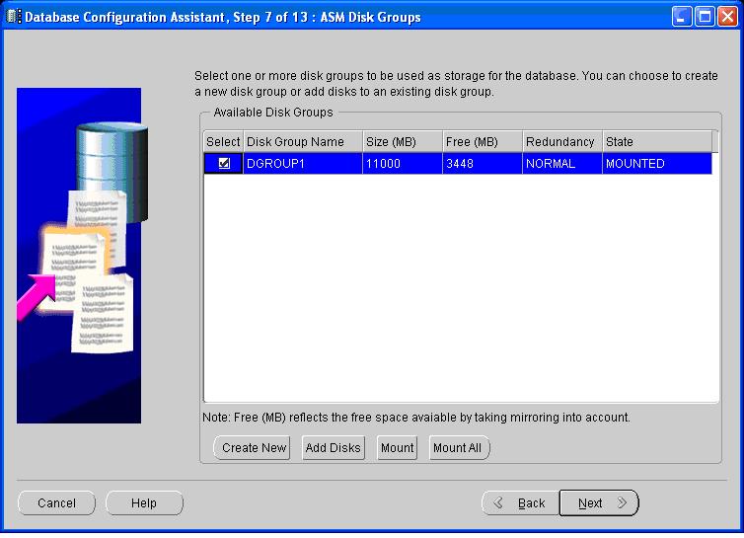
Task: Open the Help button
Action: 144,503
